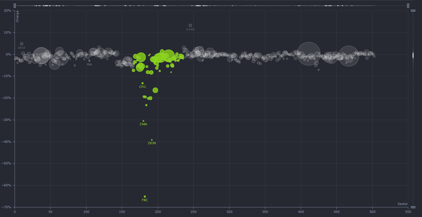This screenshot has height=217, width=422.
Task: Click the 350 x-axis tick label
Action: click(x=265, y=211)
